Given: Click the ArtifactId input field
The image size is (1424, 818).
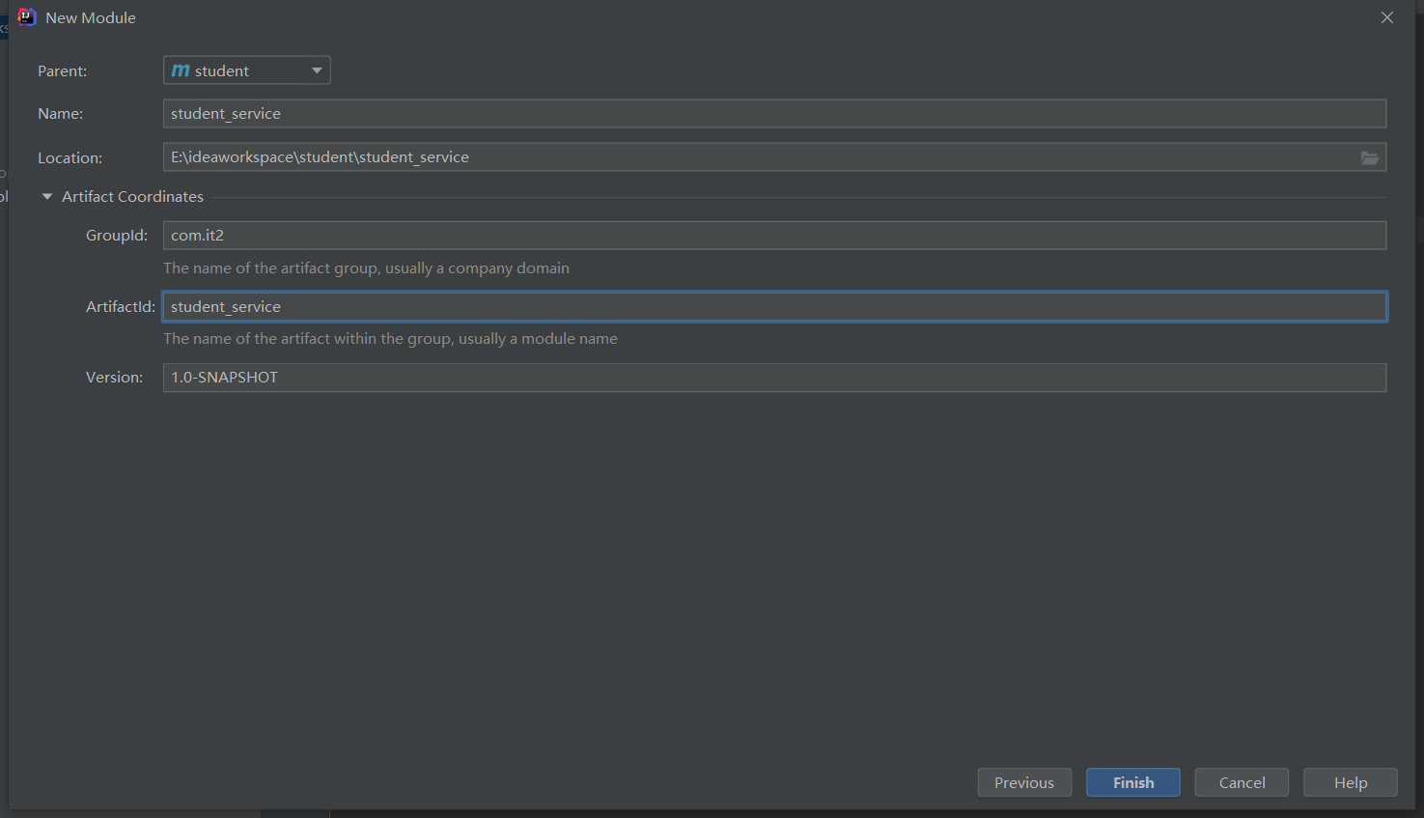Looking at the screenshot, I should [774, 306].
